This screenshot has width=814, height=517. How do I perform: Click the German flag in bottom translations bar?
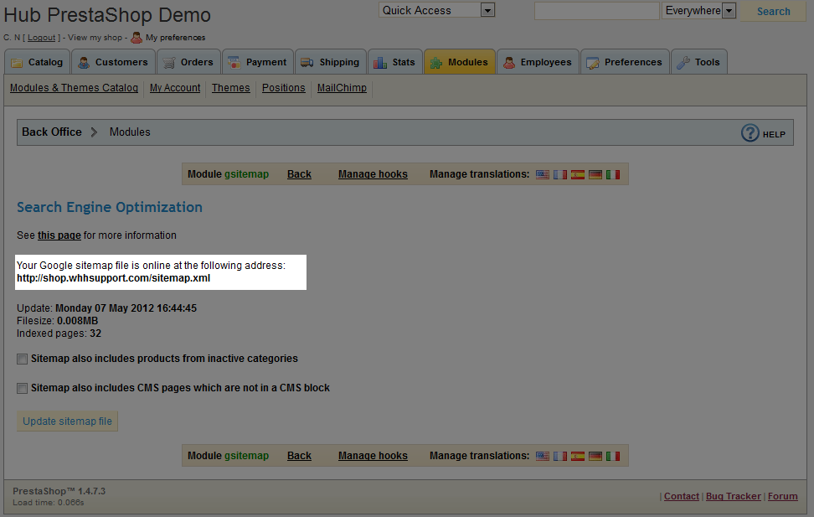pyautogui.click(x=595, y=456)
